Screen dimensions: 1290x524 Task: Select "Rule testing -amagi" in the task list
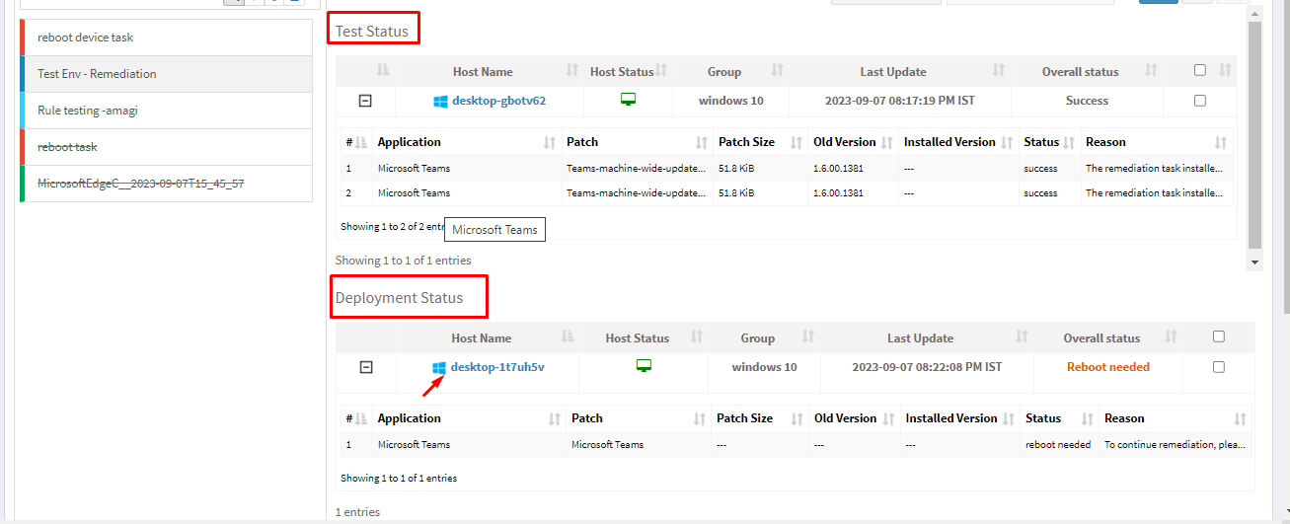pos(87,111)
